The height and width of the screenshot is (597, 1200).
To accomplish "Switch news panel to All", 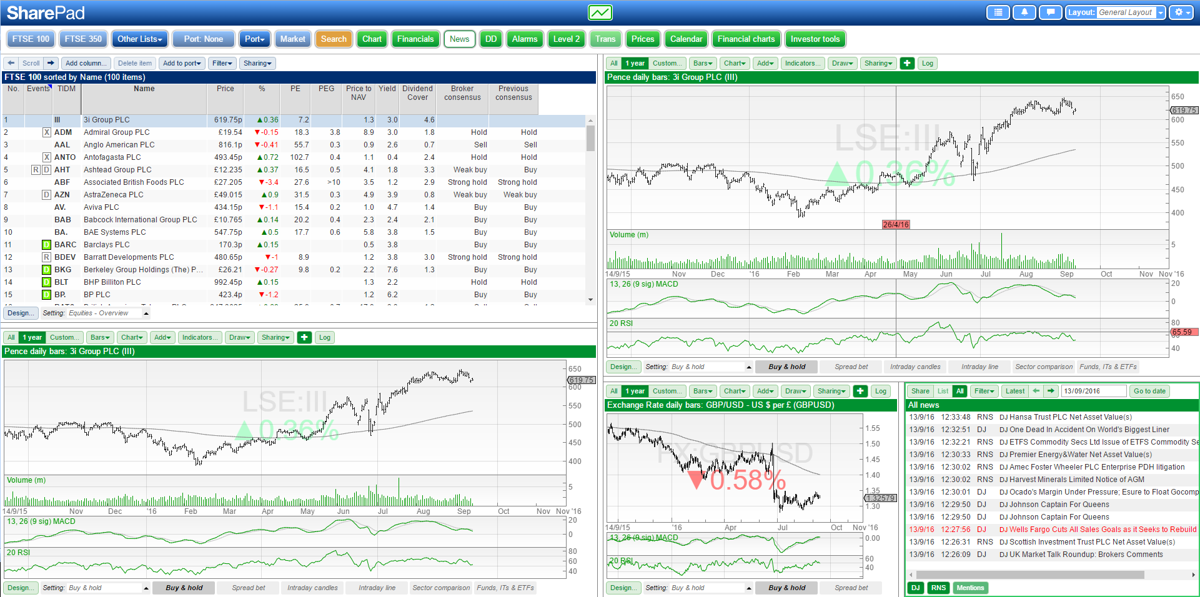I will (960, 391).
